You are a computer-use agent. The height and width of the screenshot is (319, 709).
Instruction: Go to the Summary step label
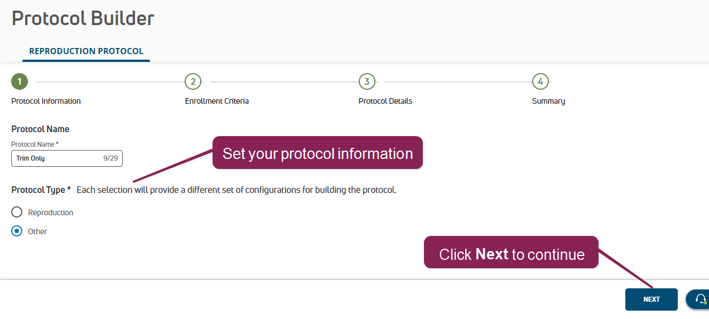[548, 101]
